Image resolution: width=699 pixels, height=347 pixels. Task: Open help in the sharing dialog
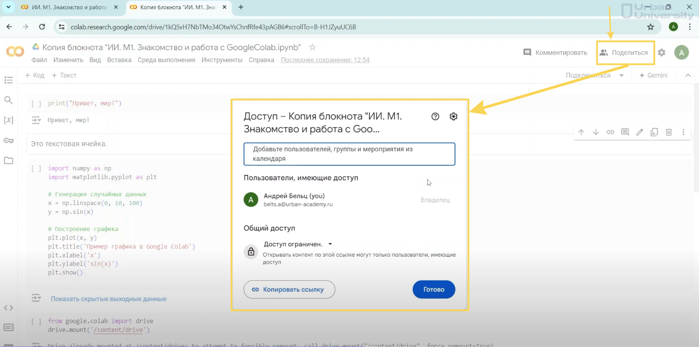click(x=435, y=116)
